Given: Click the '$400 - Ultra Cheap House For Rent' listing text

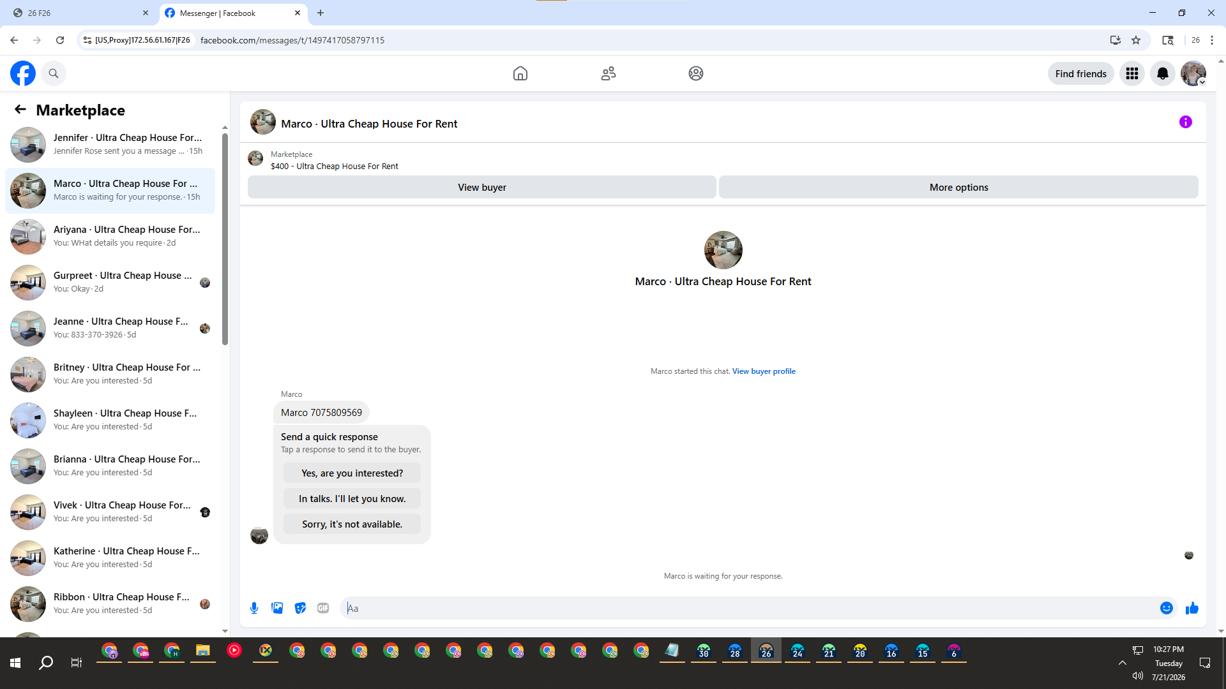Looking at the screenshot, I should [335, 167].
